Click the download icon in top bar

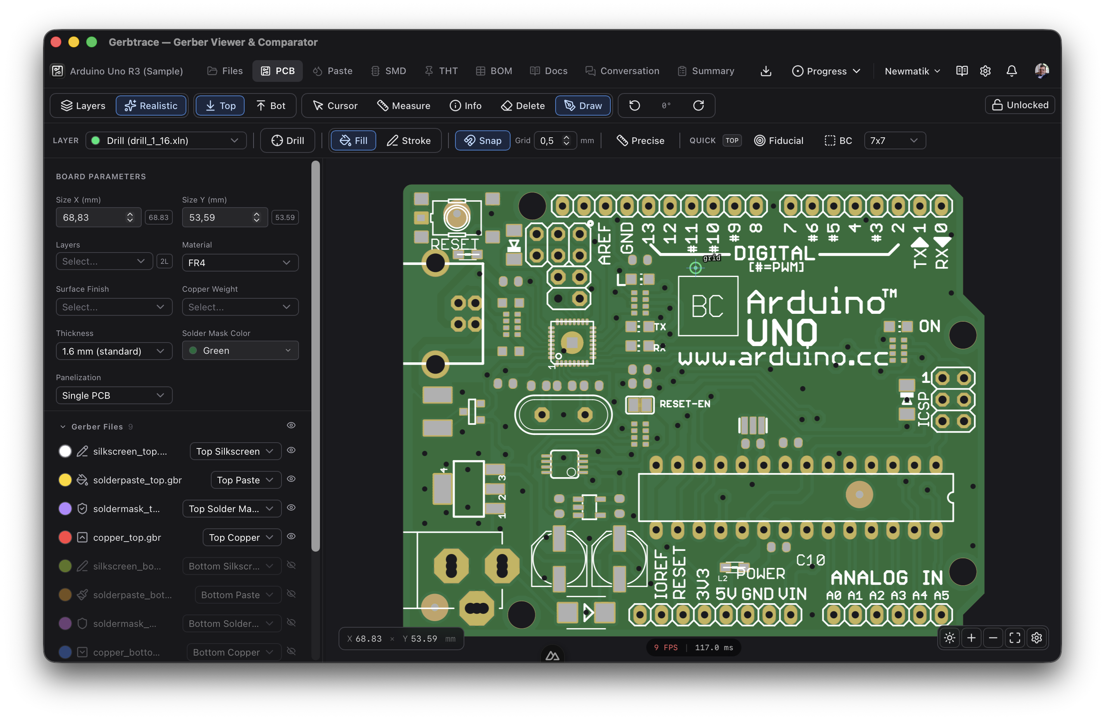click(x=766, y=71)
